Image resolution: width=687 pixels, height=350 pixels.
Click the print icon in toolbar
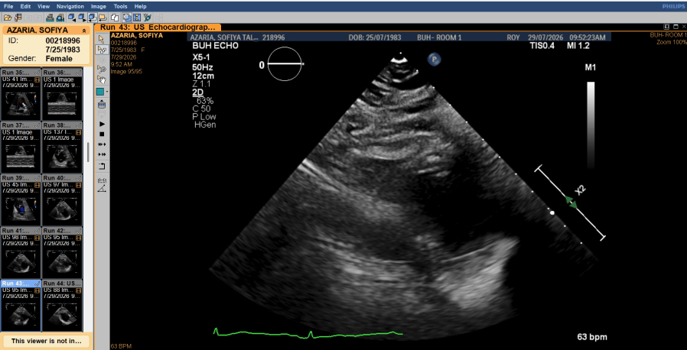[50, 18]
